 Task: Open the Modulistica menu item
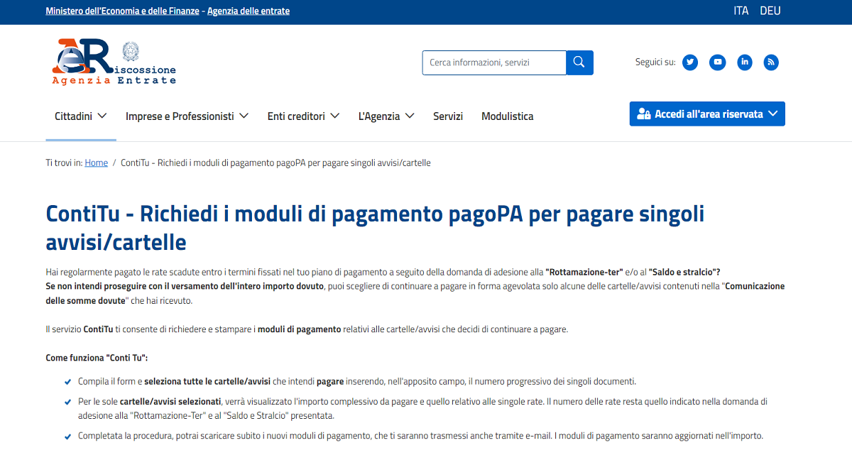point(508,116)
